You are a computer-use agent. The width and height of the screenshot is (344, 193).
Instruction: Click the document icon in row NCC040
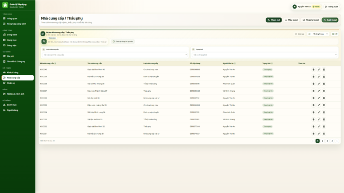314,69
